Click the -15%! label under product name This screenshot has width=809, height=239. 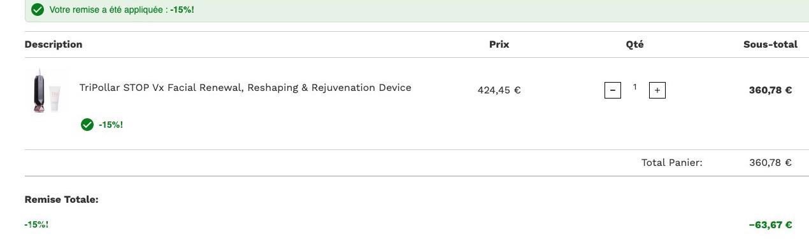111,125
